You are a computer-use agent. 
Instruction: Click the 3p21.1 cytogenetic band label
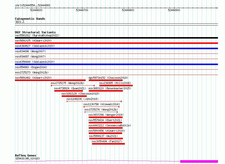20,22
